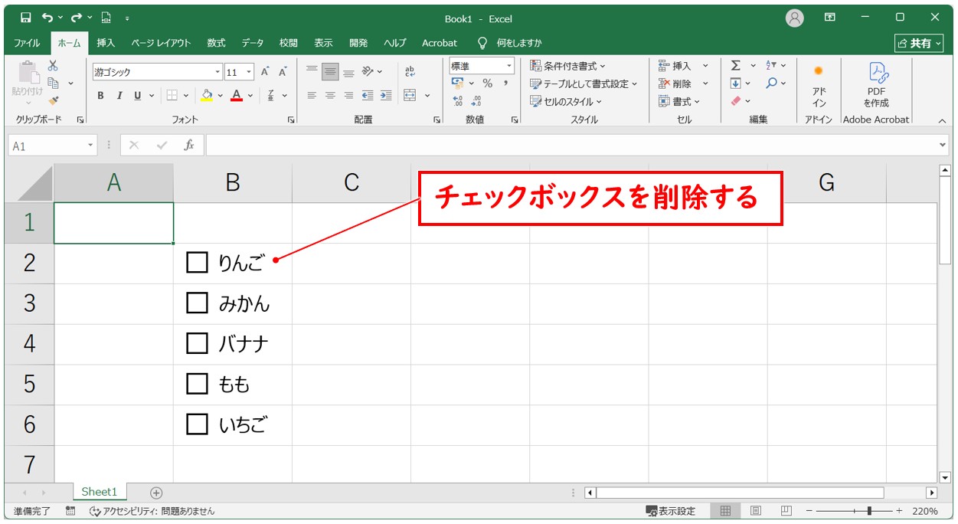Apply comma style number format
The image size is (958, 524).
point(506,84)
